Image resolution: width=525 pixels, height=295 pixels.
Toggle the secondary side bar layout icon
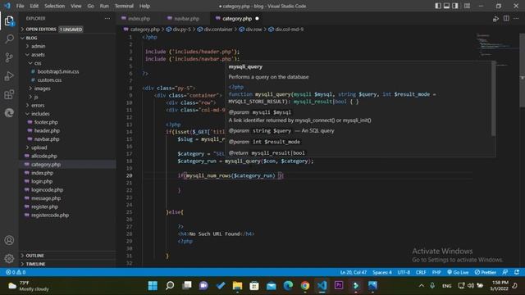click(x=455, y=6)
